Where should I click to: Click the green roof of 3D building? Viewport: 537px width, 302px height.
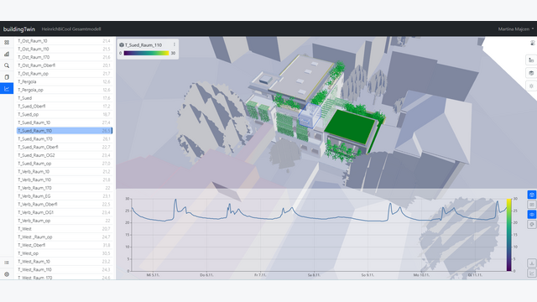(350, 126)
